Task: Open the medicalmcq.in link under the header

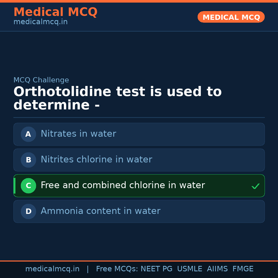Action: [40, 22]
